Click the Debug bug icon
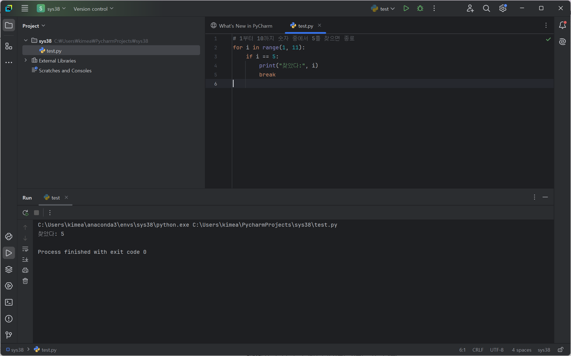Image resolution: width=571 pixels, height=356 pixels. point(420,8)
